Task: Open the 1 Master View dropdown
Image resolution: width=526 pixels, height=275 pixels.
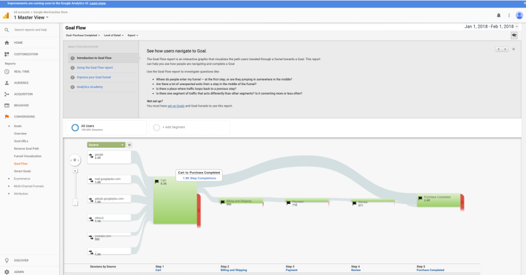Action: 31,17
